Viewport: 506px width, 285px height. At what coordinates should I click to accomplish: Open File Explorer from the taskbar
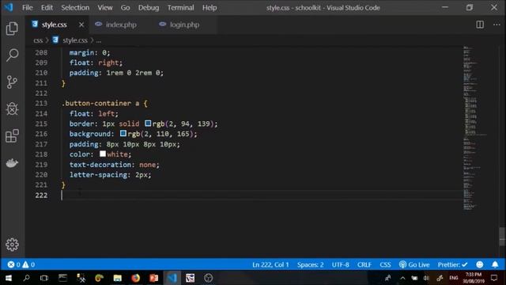[118, 278]
